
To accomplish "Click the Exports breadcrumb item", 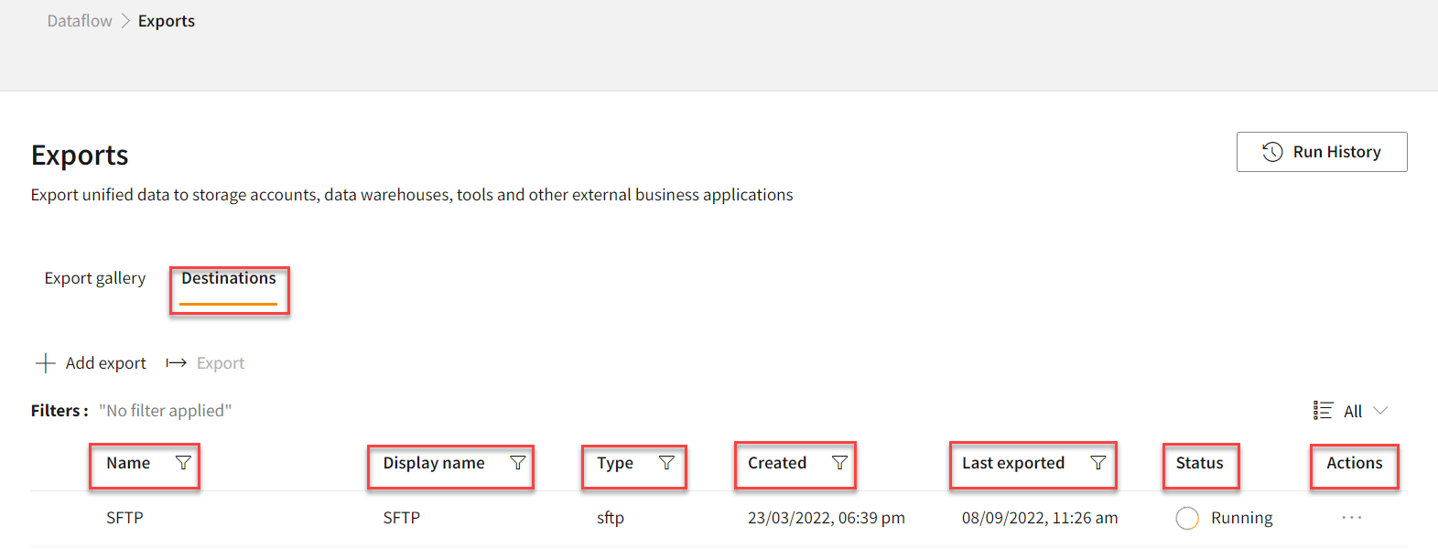I will [x=167, y=21].
